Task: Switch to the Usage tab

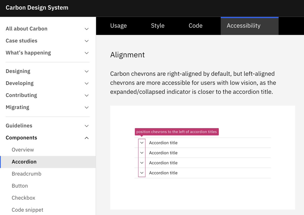Action: (119, 26)
